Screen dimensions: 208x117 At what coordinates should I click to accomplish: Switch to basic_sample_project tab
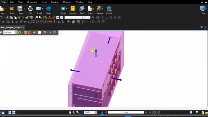[11, 27]
